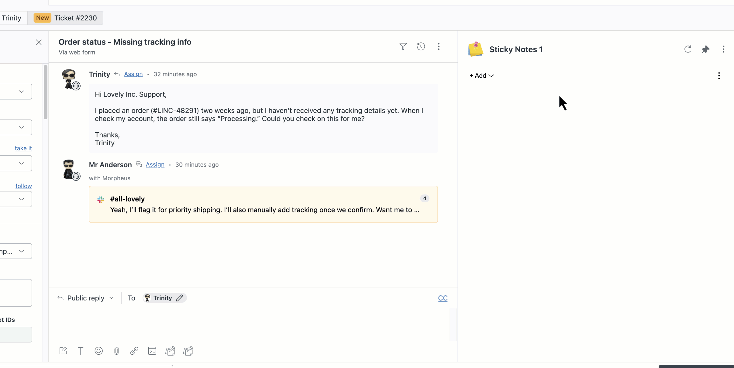Screen dimensions: 734x368
Task: Click the reply arrow next to Trinity's name
Action: pos(117,74)
